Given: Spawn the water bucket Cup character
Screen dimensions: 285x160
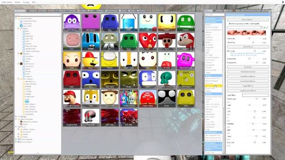Looking at the screenshot, I should [x=129, y=23].
